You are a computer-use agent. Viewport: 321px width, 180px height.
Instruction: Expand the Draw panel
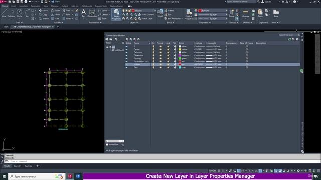tap(19, 23)
